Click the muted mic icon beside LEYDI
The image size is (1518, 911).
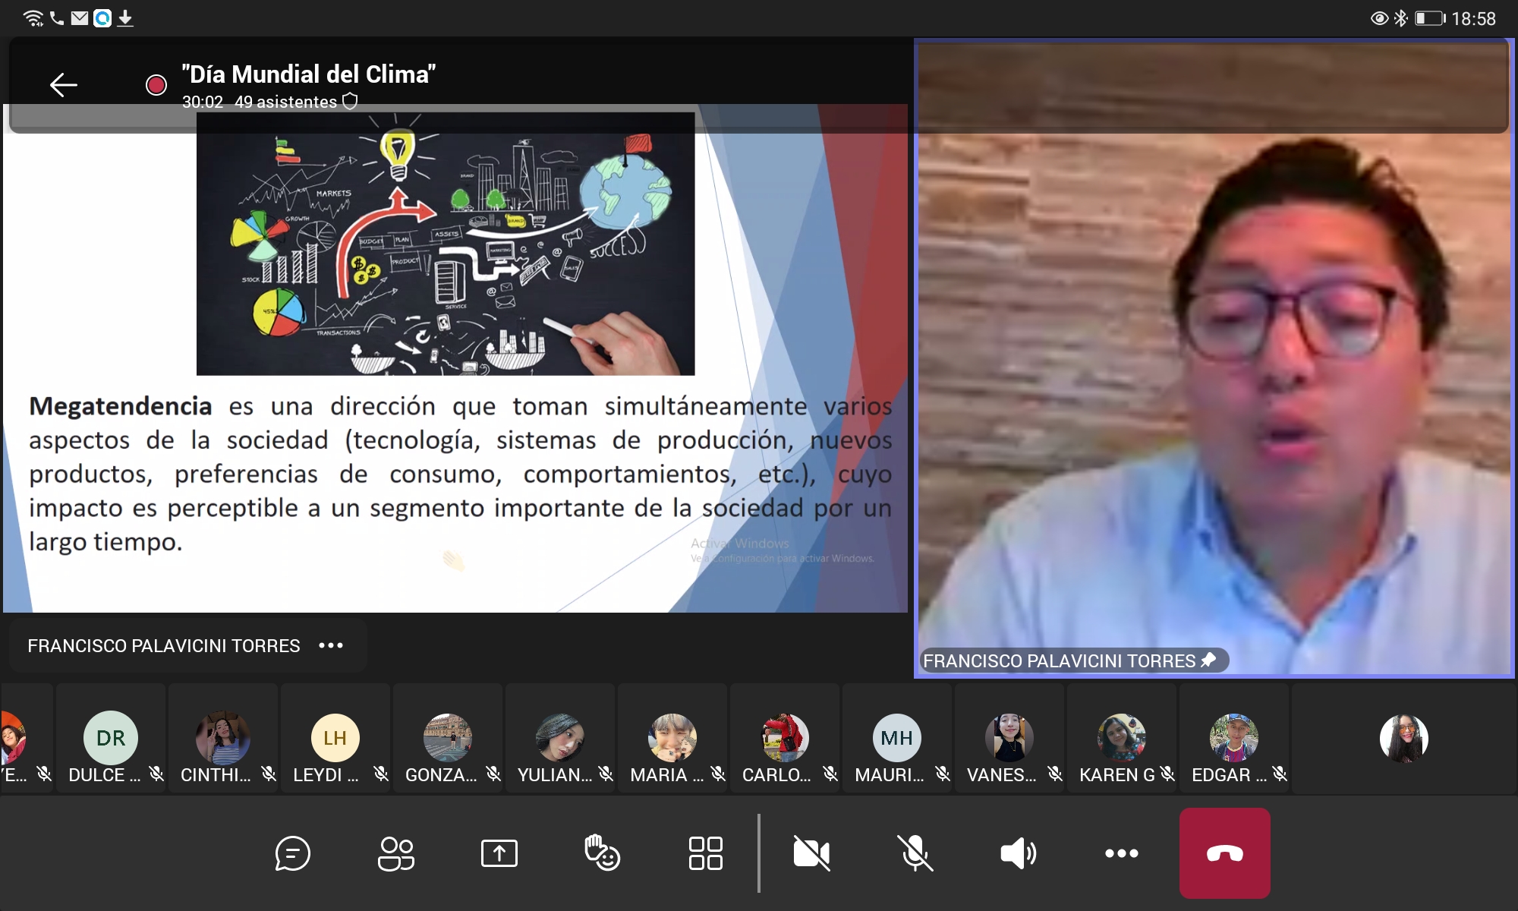(381, 774)
